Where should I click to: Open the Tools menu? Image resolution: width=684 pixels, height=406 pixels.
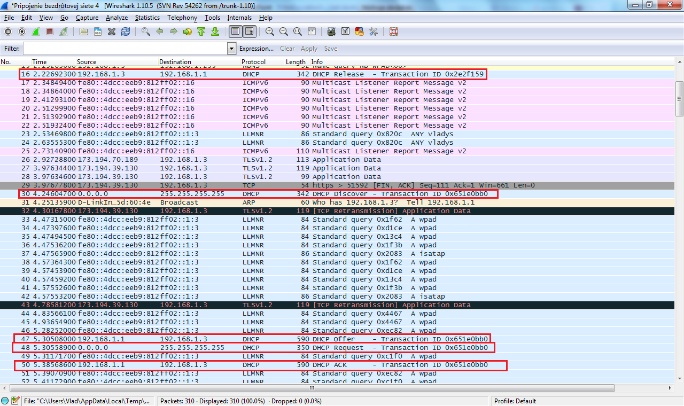(212, 18)
